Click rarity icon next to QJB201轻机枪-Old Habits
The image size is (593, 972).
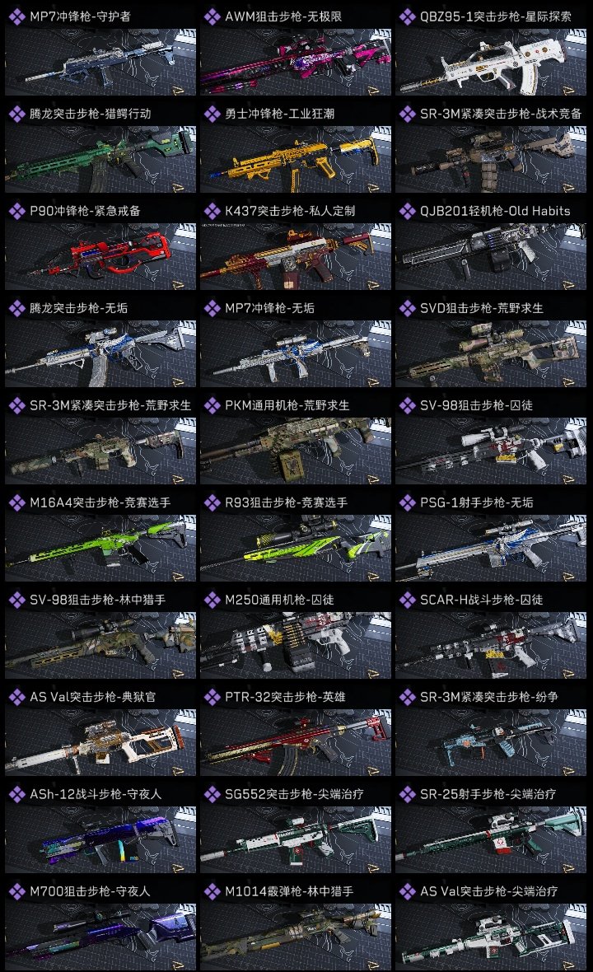click(407, 212)
